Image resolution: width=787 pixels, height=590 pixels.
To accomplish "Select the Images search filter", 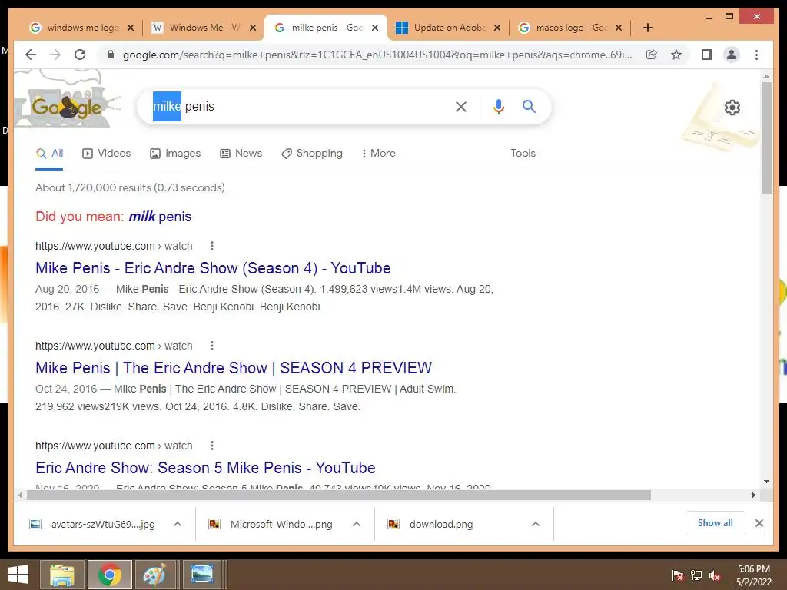I will (x=175, y=153).
